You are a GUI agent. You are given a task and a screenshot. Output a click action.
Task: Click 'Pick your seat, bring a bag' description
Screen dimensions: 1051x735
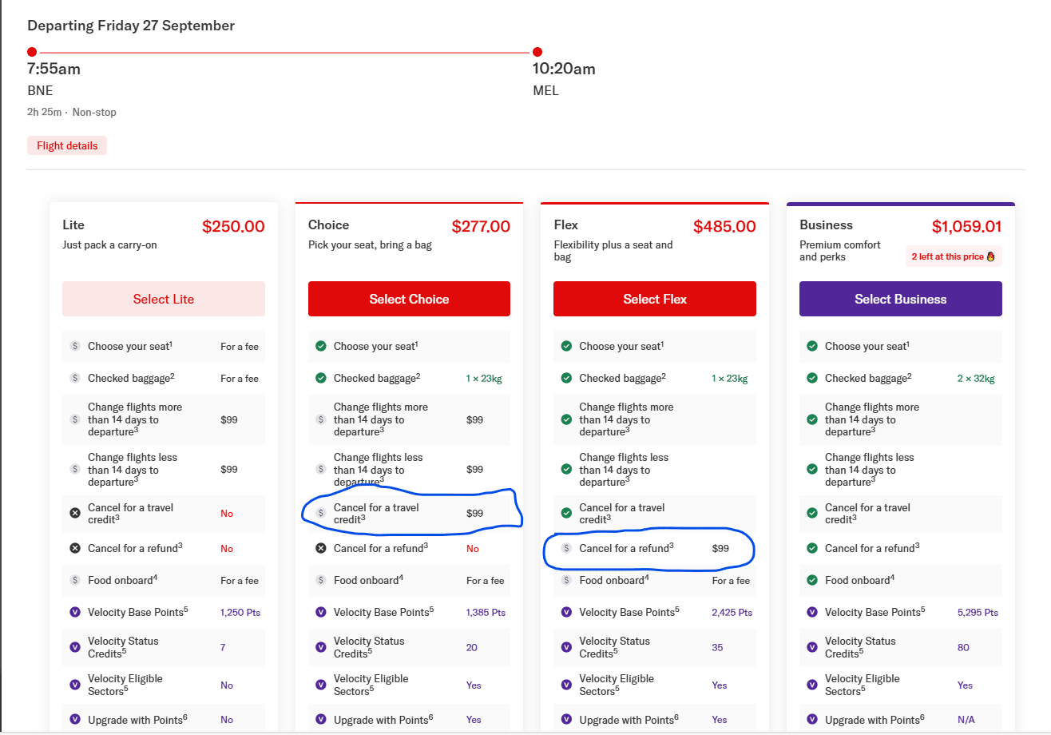(x=370, y=245)
